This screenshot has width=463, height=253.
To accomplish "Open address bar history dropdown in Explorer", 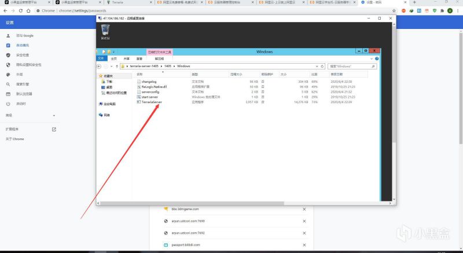I will pyautogui.click(x=317, y=67).
